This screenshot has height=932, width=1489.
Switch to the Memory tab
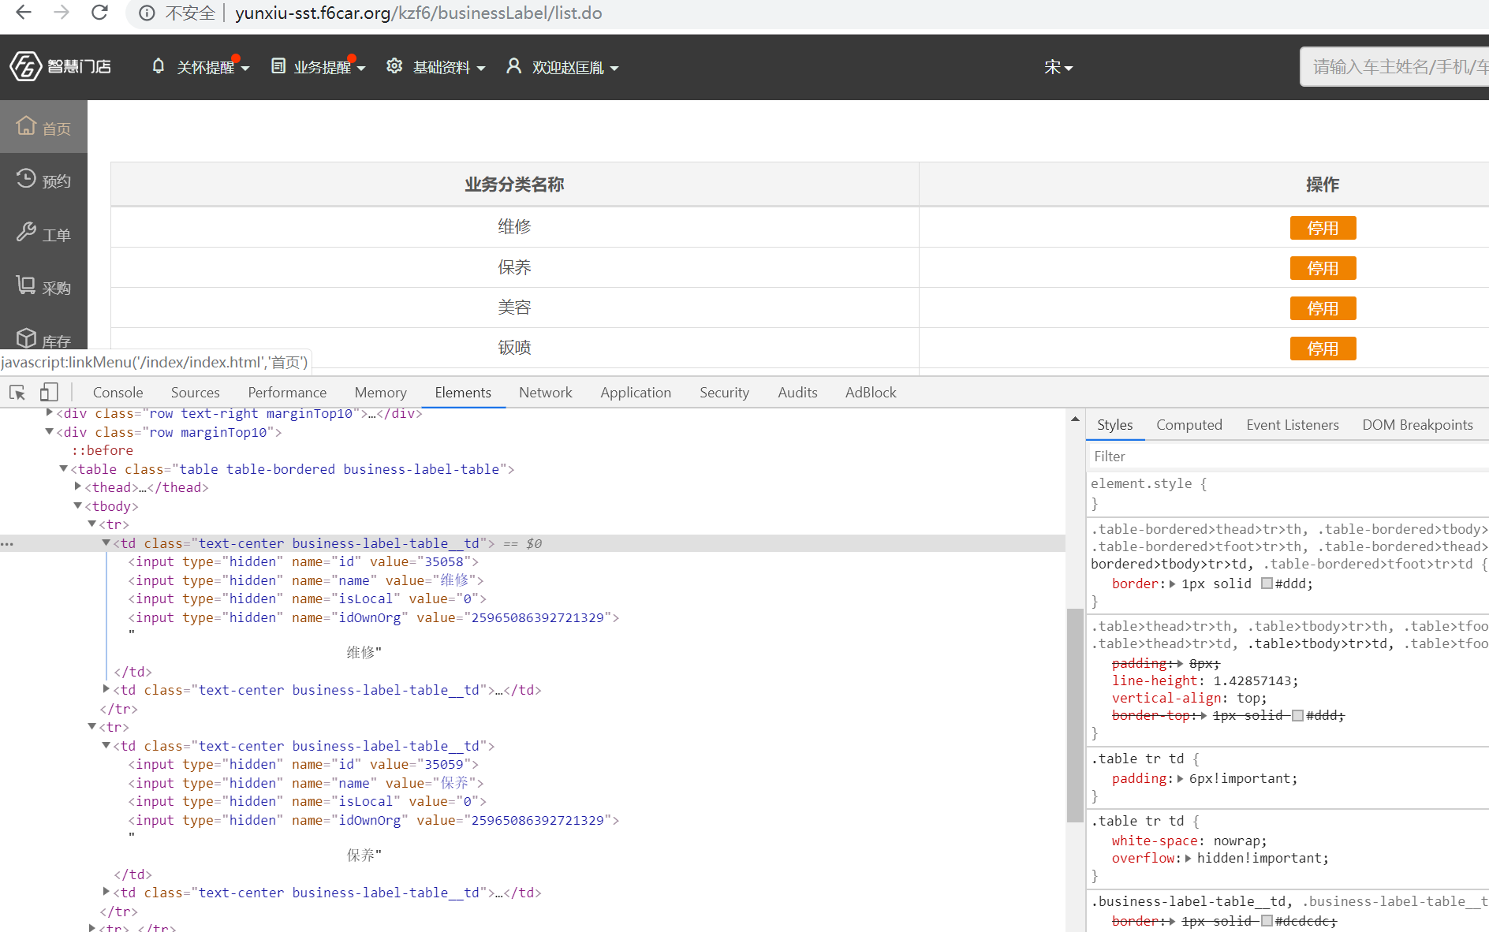380,392
